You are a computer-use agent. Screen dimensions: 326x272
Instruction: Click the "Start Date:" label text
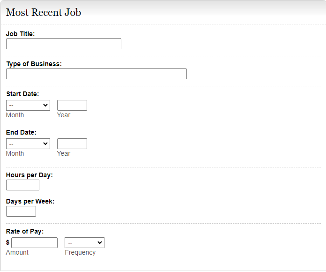(x=22, y=94)
